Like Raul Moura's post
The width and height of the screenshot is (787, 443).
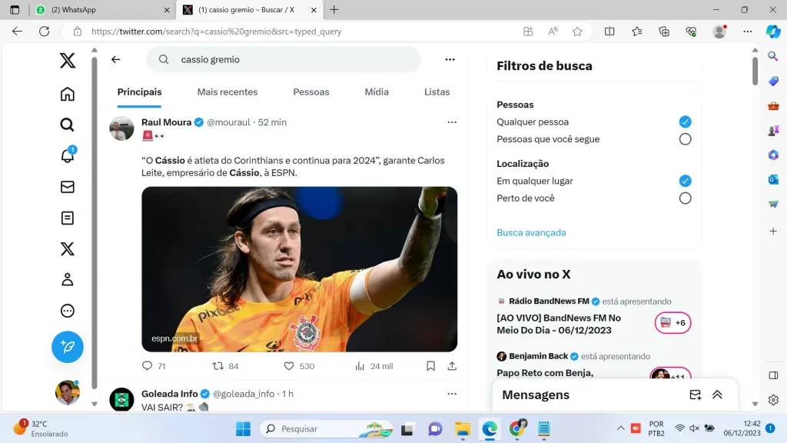click(289, 366)
